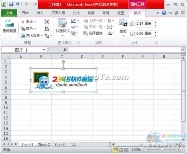Open the Picture Styles (图片样式) dialog launcher
This screenshot has height=154, width=187.
pos(78,42)
